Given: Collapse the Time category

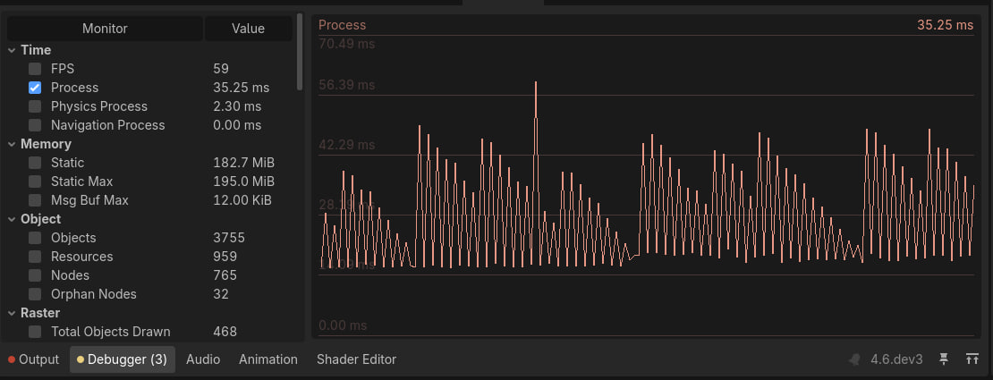Looking at the screenshot, I should pyautogui.click(x=12, y=50).
